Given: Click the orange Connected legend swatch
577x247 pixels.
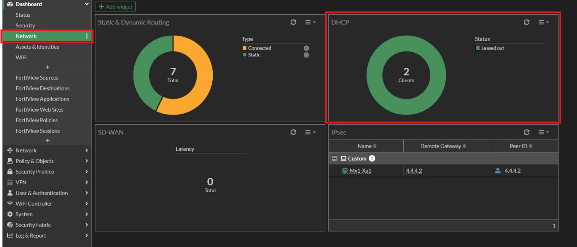Looking at the screenshot, I should point(244,48).
